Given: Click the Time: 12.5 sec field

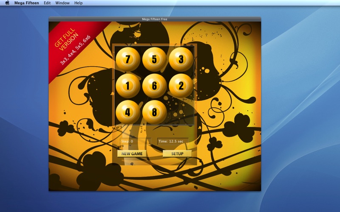Looking at the screenshot, I should point(173,141).
